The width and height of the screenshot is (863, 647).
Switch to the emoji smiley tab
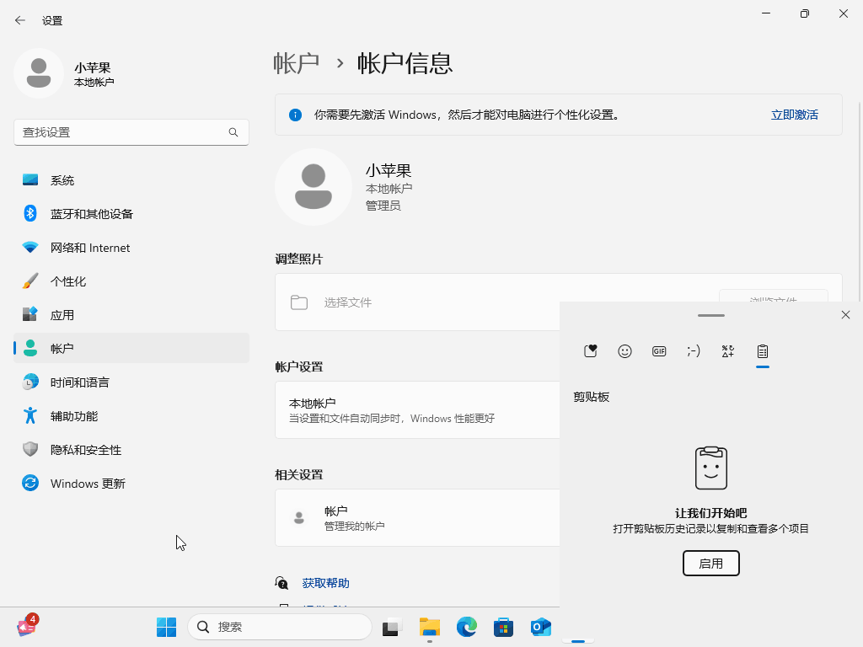point(624,351)
